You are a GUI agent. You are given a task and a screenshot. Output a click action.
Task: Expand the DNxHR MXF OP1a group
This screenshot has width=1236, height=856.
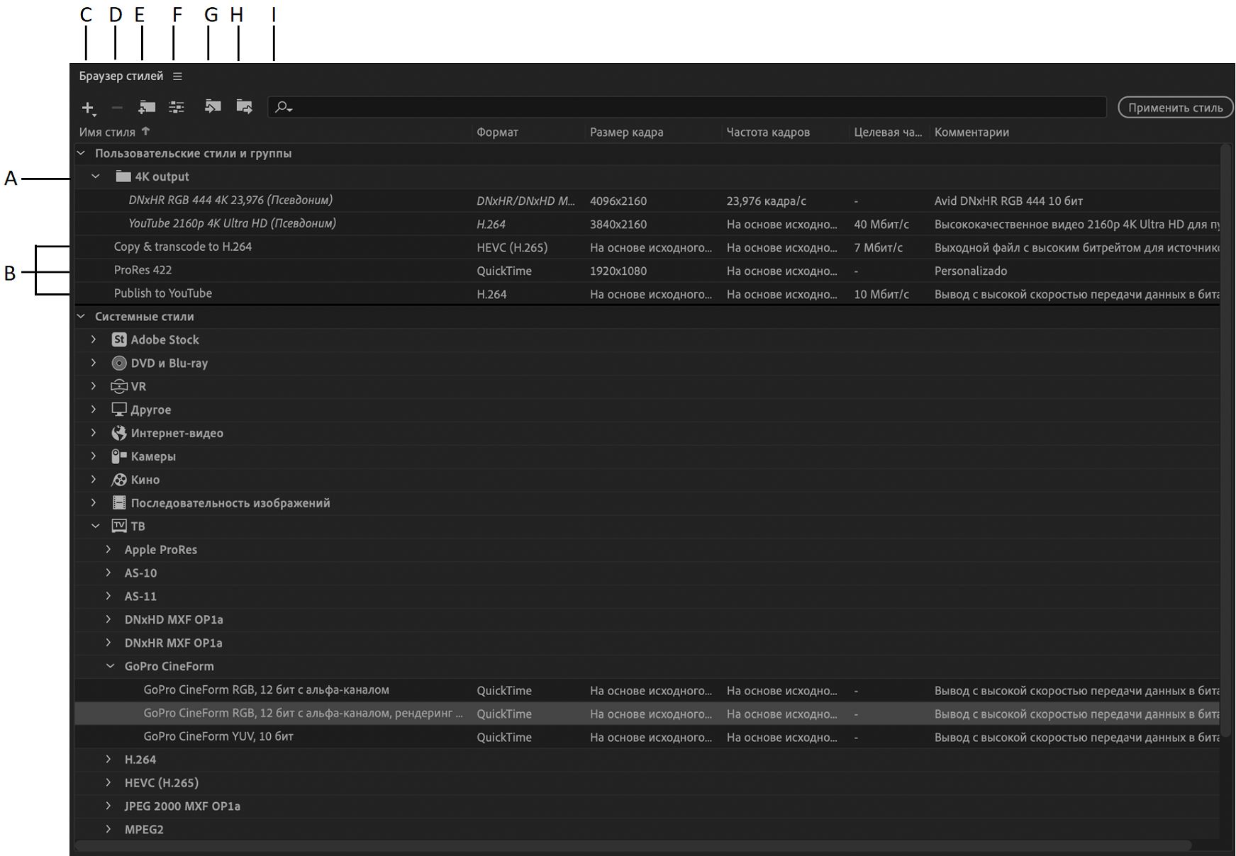[x=108, y=643]
